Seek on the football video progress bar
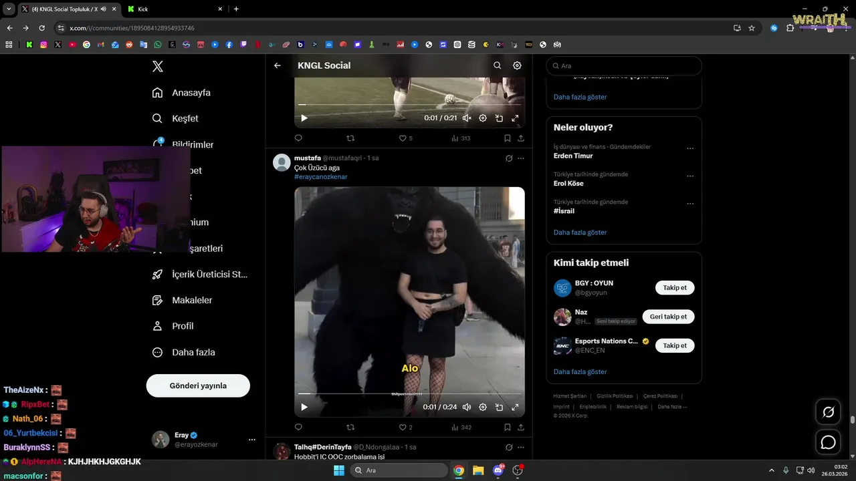The height and width of the screenshot is (481, 856). pos(409,105)
